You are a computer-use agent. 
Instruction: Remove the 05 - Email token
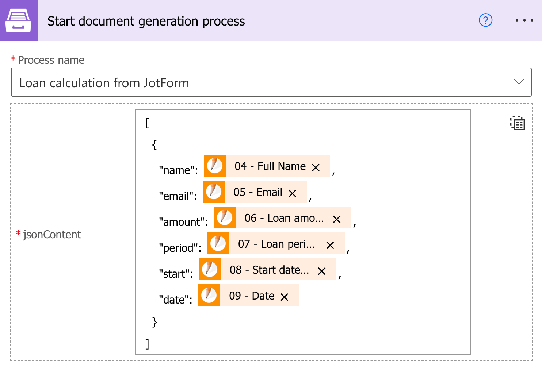[x=293, y=193]
